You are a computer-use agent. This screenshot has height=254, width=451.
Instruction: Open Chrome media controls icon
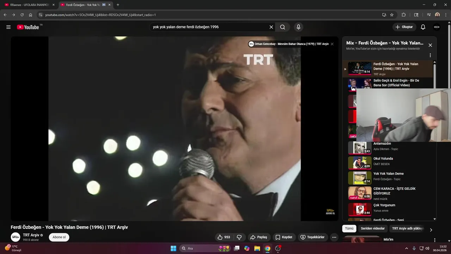(x=429, y=15)
